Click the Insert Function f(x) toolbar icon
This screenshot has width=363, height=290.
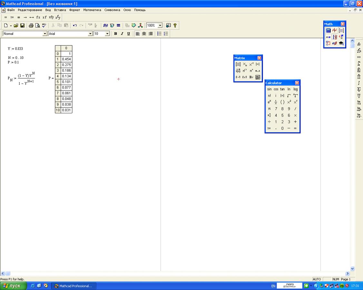click(x=105, y=25)
